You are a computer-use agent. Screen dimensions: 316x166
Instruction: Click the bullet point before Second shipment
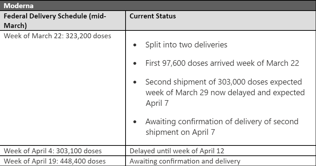[x=135, y=82]
